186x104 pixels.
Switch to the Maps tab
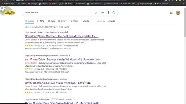coord(74,21)
